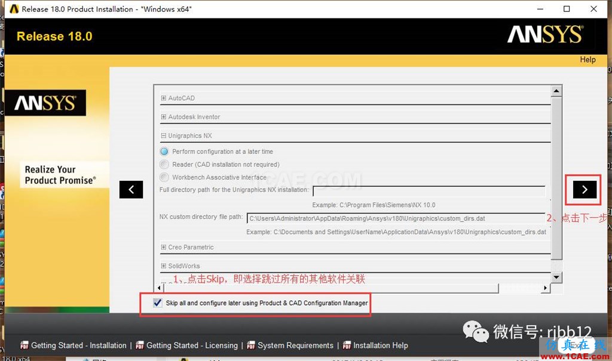Click the vertical scrollbar thumb
This screenshot has height=361, width=612.
[x=556, y=178]
